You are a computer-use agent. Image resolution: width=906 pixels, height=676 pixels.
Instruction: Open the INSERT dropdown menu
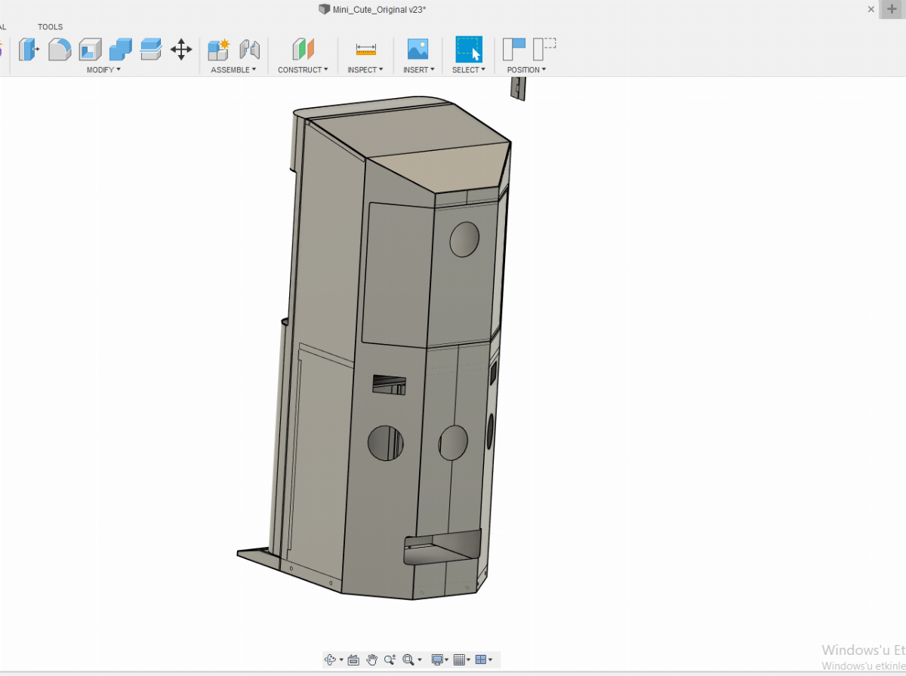click(419, 69)
